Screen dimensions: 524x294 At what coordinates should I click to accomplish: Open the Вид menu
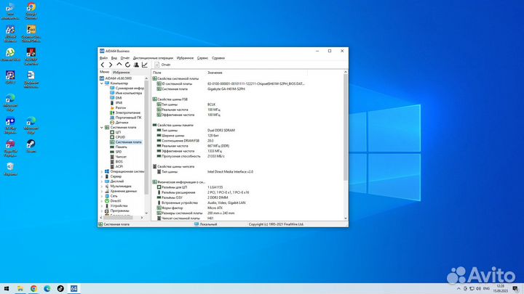[x=114, y=58]
